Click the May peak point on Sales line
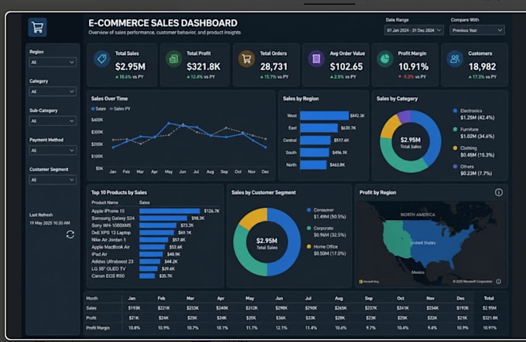The height and width of the screenshot is (342, 526). 169,124
